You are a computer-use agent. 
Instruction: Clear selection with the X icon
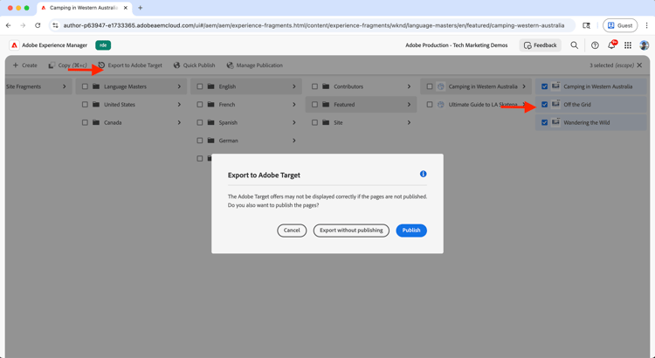(639, 65)
